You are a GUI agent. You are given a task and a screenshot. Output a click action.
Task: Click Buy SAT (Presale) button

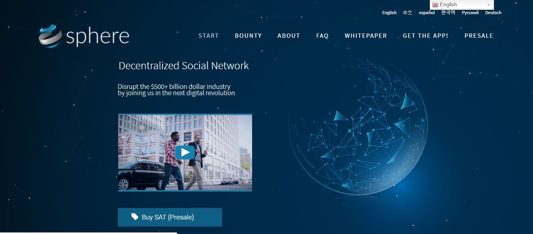tap(170, 217)
